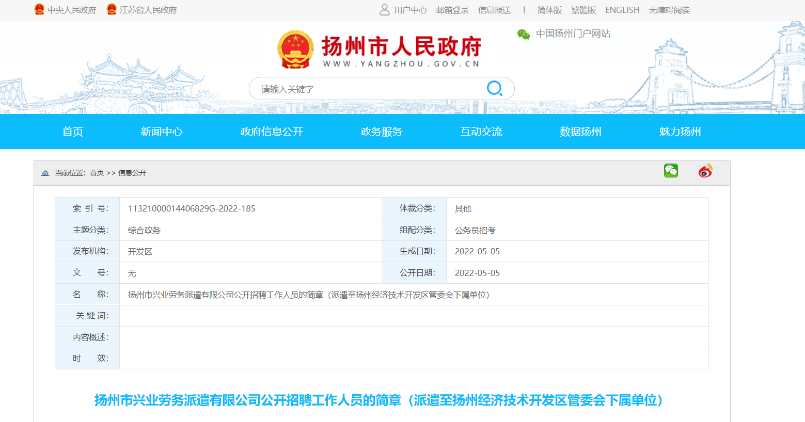Screen dimensions: 805x422
Task: Click the home icon in the breadcrumb bar
Action: point(44,173)
